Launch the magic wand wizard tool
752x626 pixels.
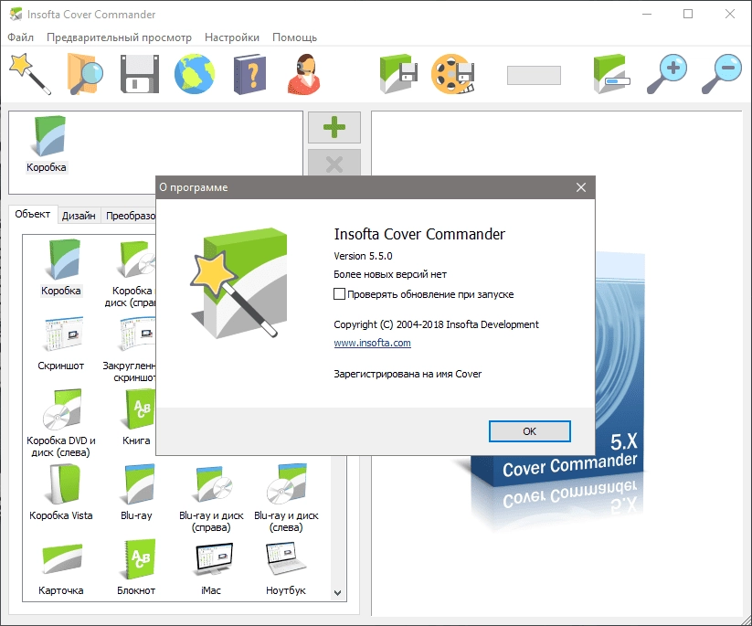pyautogui.click(x=30, y=74)
